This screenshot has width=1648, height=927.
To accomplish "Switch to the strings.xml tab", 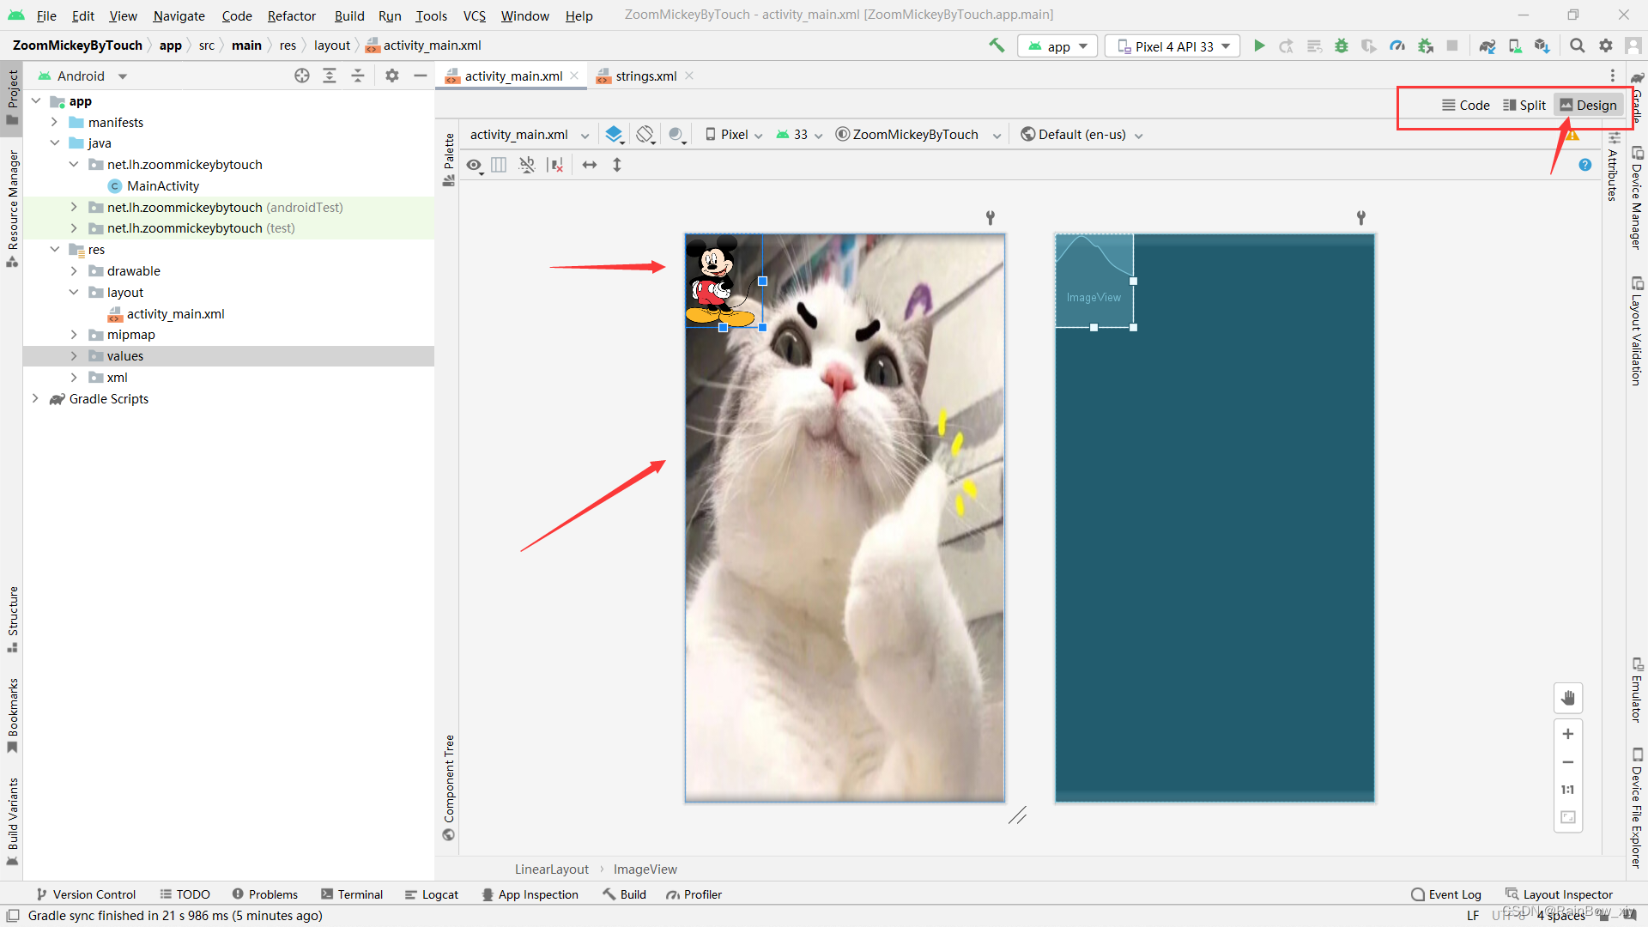I will [645, 76].
